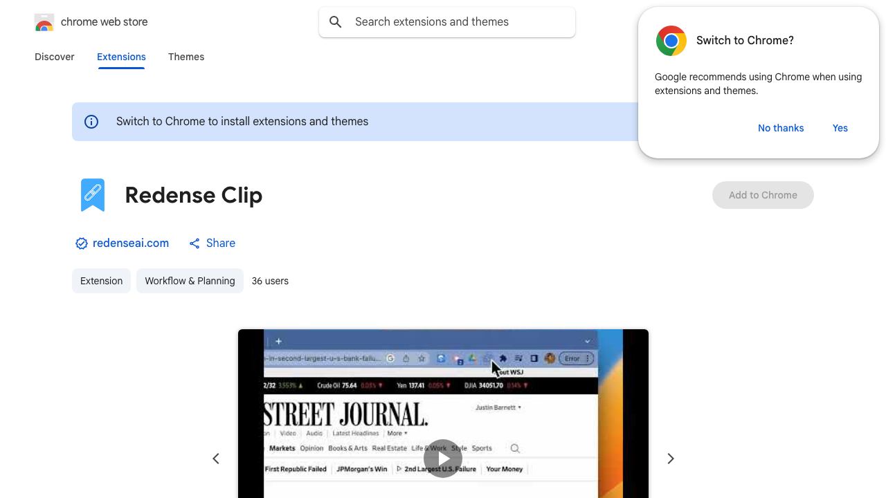Click the verified badge beside redenseai.com
This screenshot has width=886, height=498.
(x=82, y=243)
